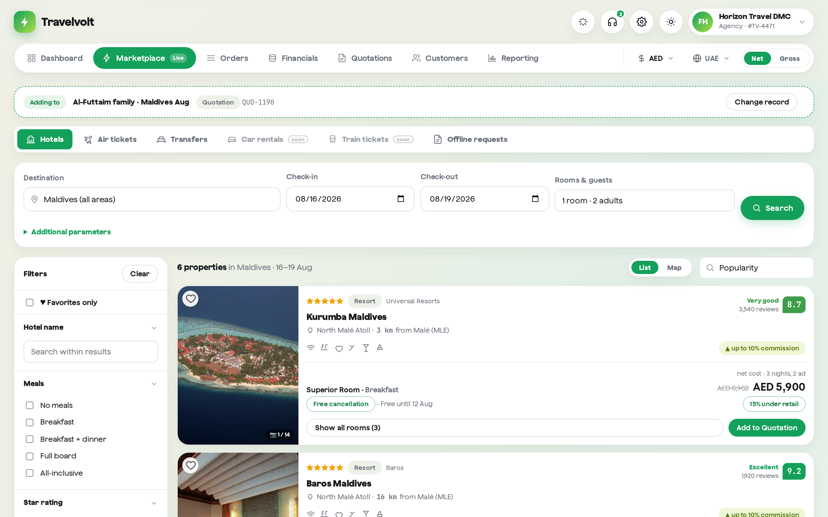Open the UAE region dropdown
Screen dimensions: 828x517
(711, 59)
